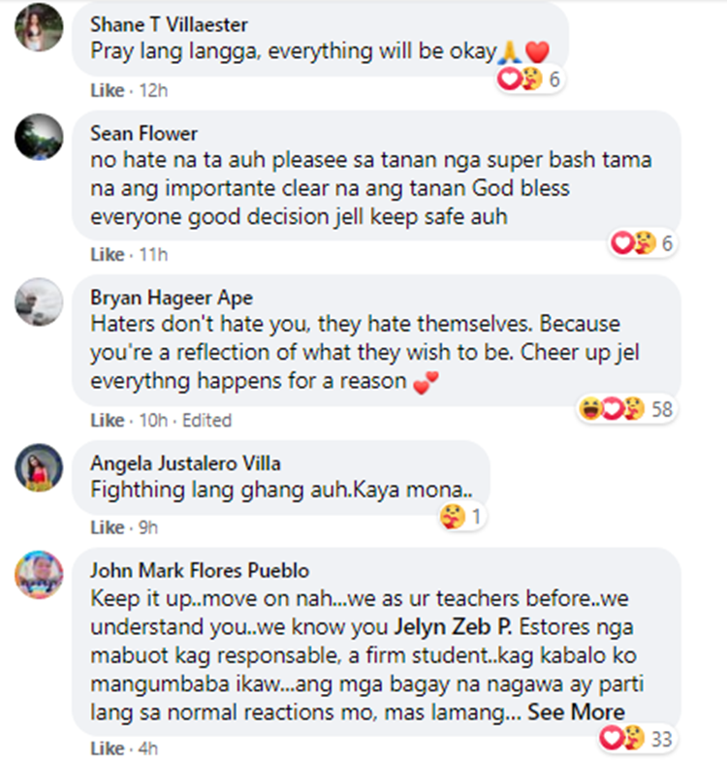Open John Mark Flores Pueblo's avatar
Image resolution: width=727 pixels, height=762 pixels.
point(39,575)
